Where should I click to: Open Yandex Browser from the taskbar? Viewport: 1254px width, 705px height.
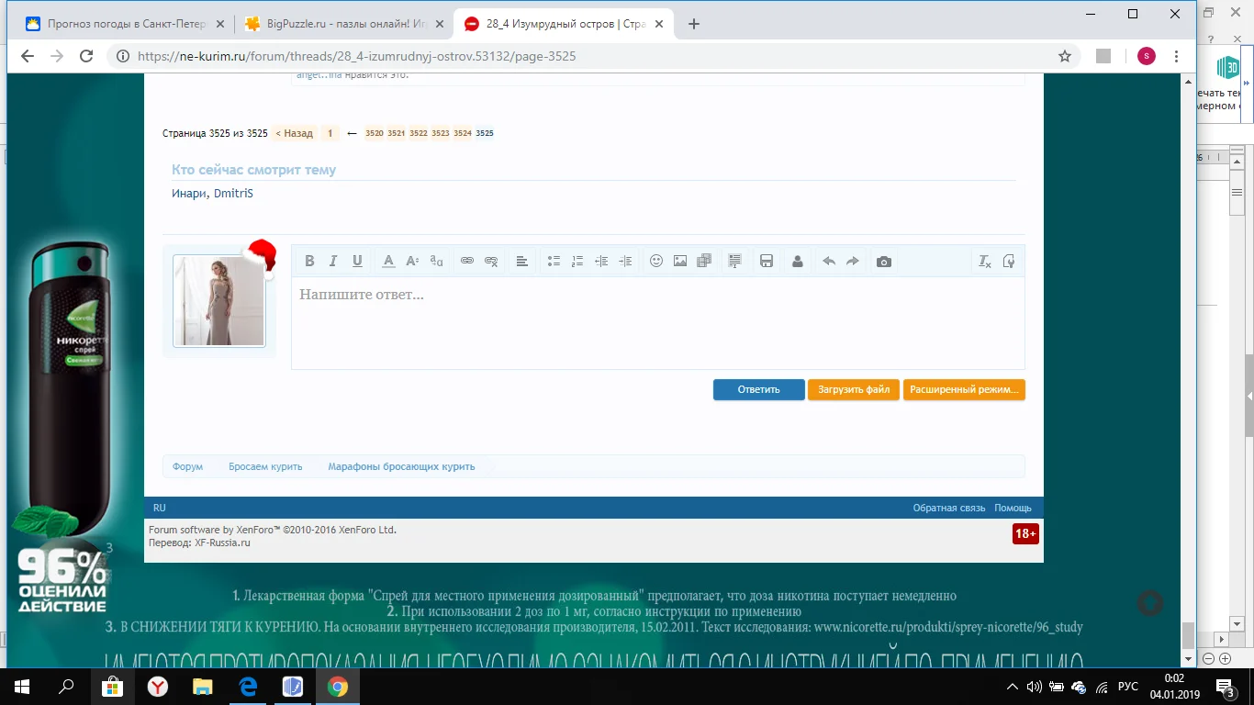(x=158, y=687)
